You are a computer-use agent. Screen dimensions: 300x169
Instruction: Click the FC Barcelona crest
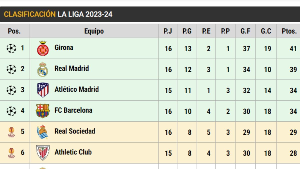coord(43,111)
